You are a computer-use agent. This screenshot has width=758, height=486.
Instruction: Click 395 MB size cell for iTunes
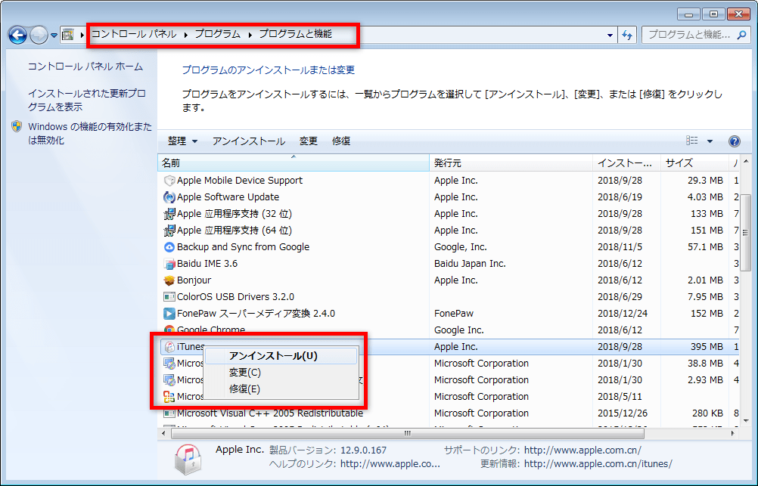[707, 347]
